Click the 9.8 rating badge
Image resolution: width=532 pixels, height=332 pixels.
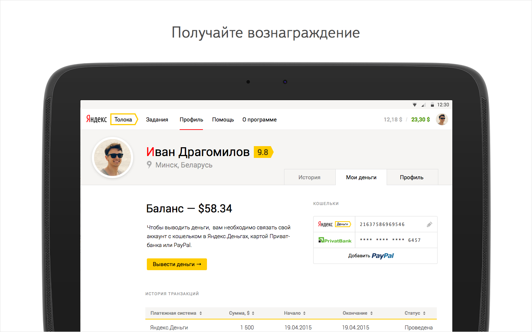tap(263, 152)
